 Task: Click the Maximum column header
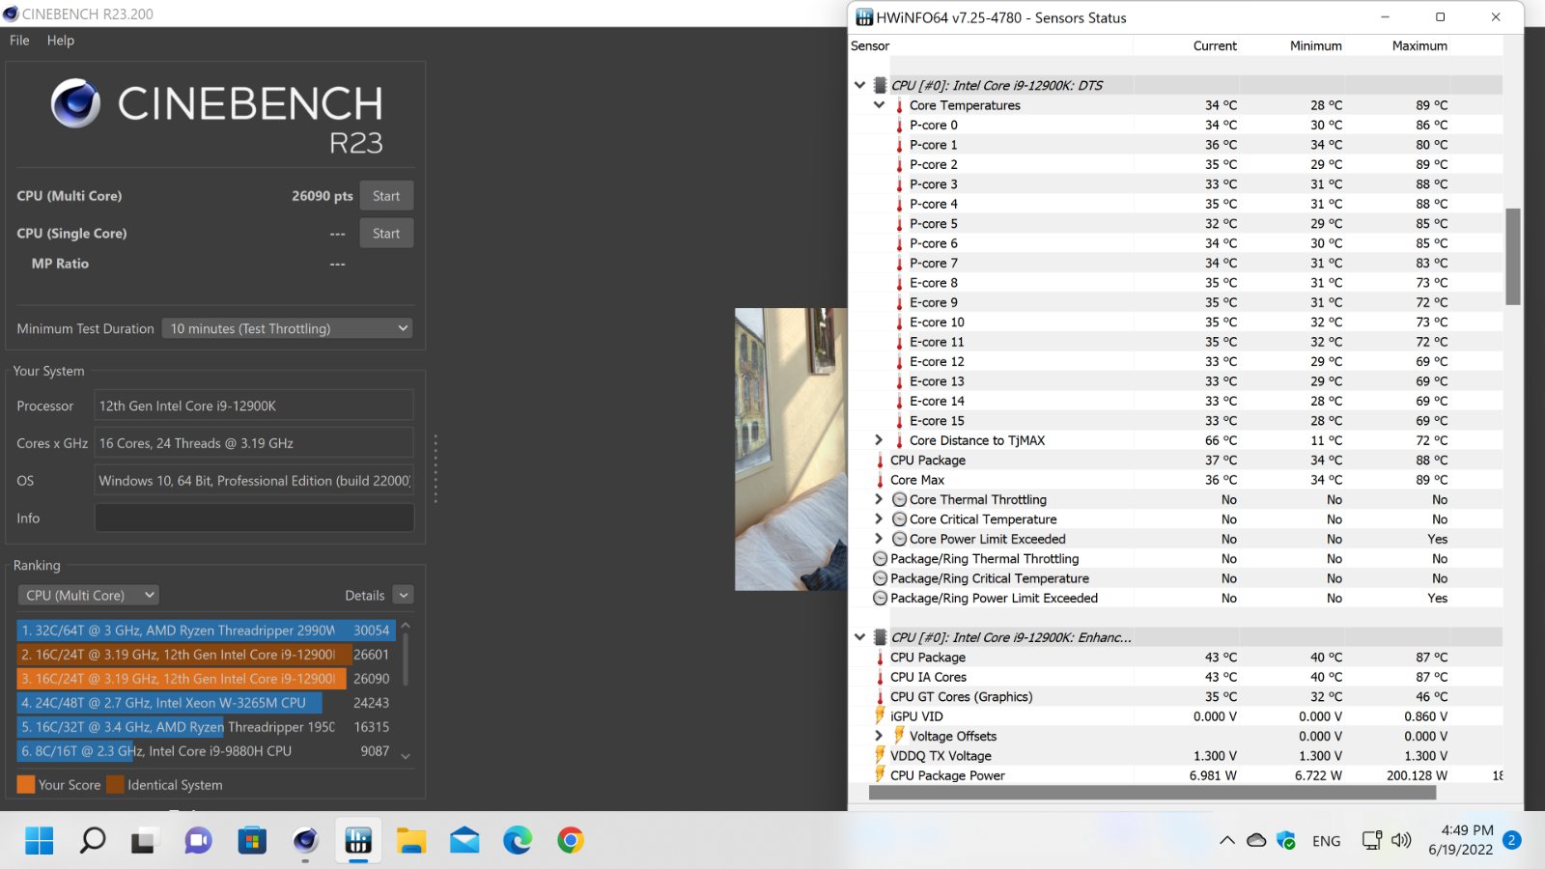pos(1419,45)
